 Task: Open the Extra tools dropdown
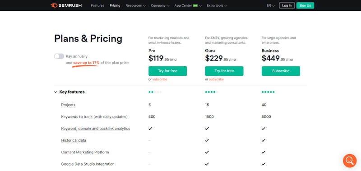click(x=217, y=5)
